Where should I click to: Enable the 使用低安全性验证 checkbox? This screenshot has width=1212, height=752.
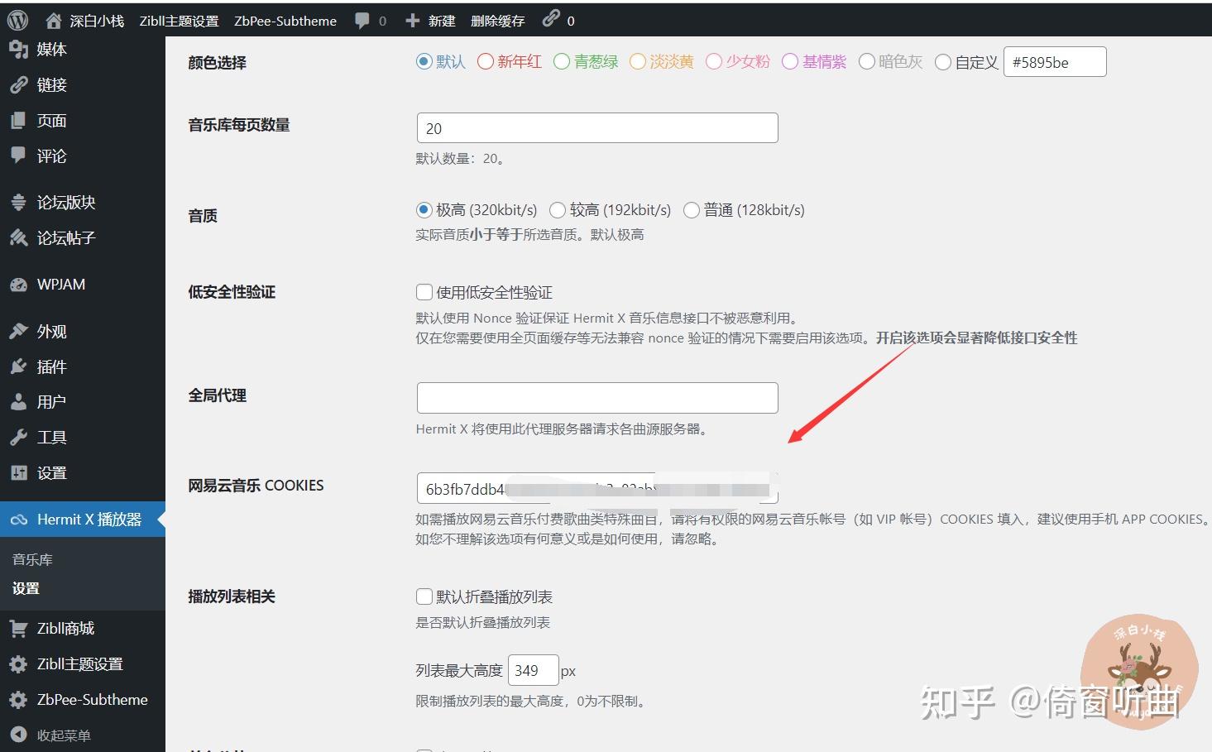coord(424,291)
